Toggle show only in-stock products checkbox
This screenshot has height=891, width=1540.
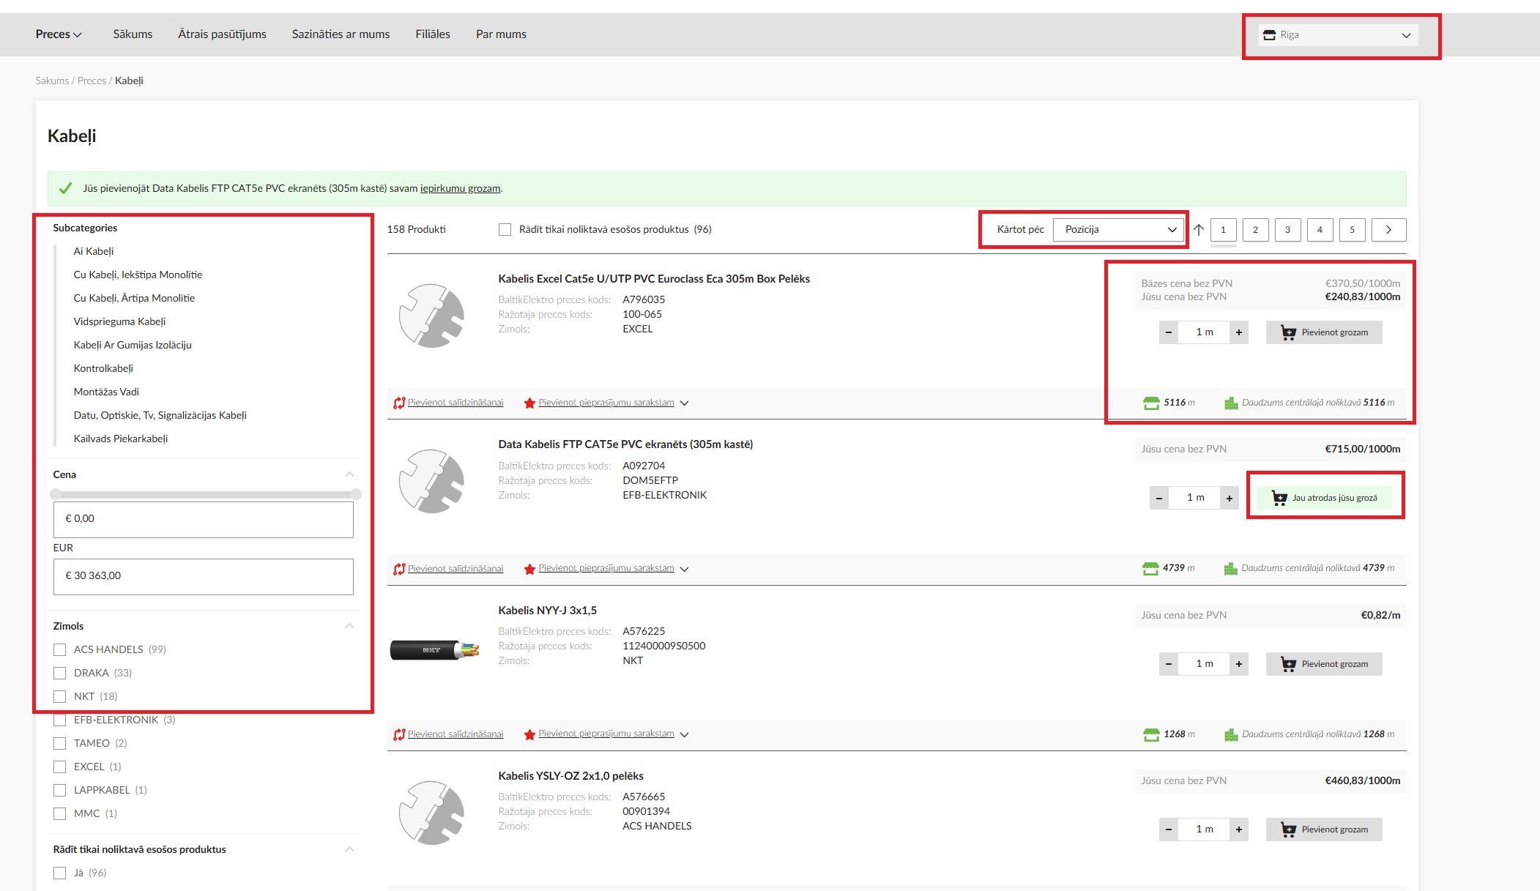coord(505,230)
